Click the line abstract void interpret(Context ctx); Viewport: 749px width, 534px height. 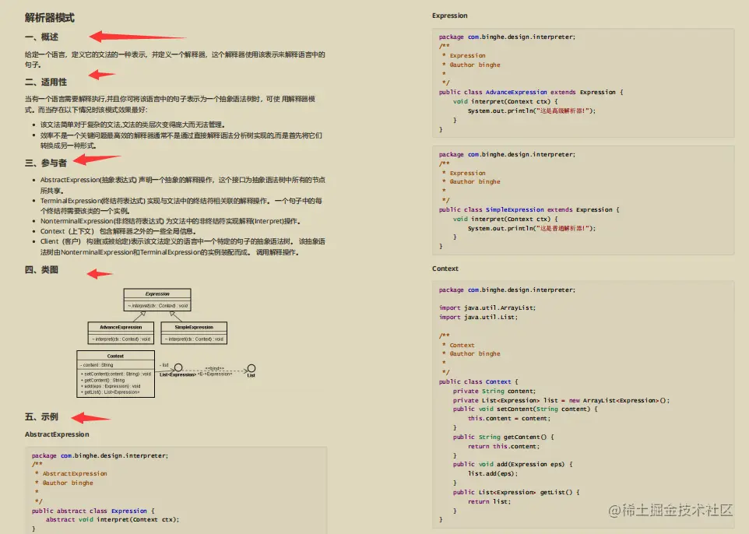pyautogui.click(x=112, y=520)
